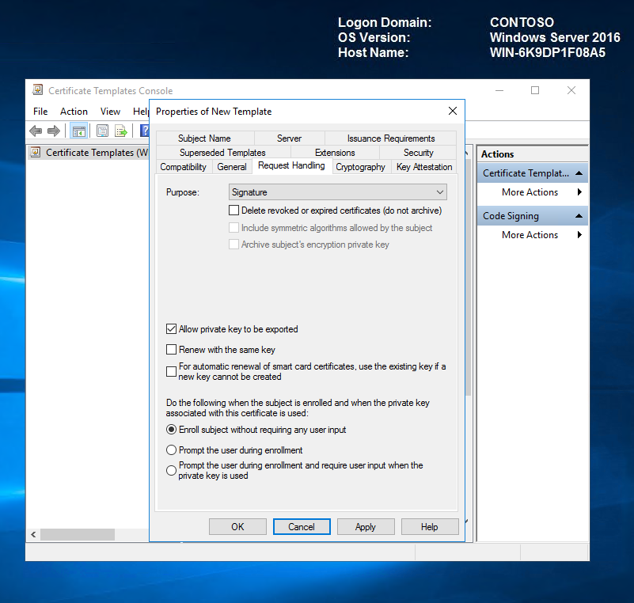Open the View menu

[110, 111]
